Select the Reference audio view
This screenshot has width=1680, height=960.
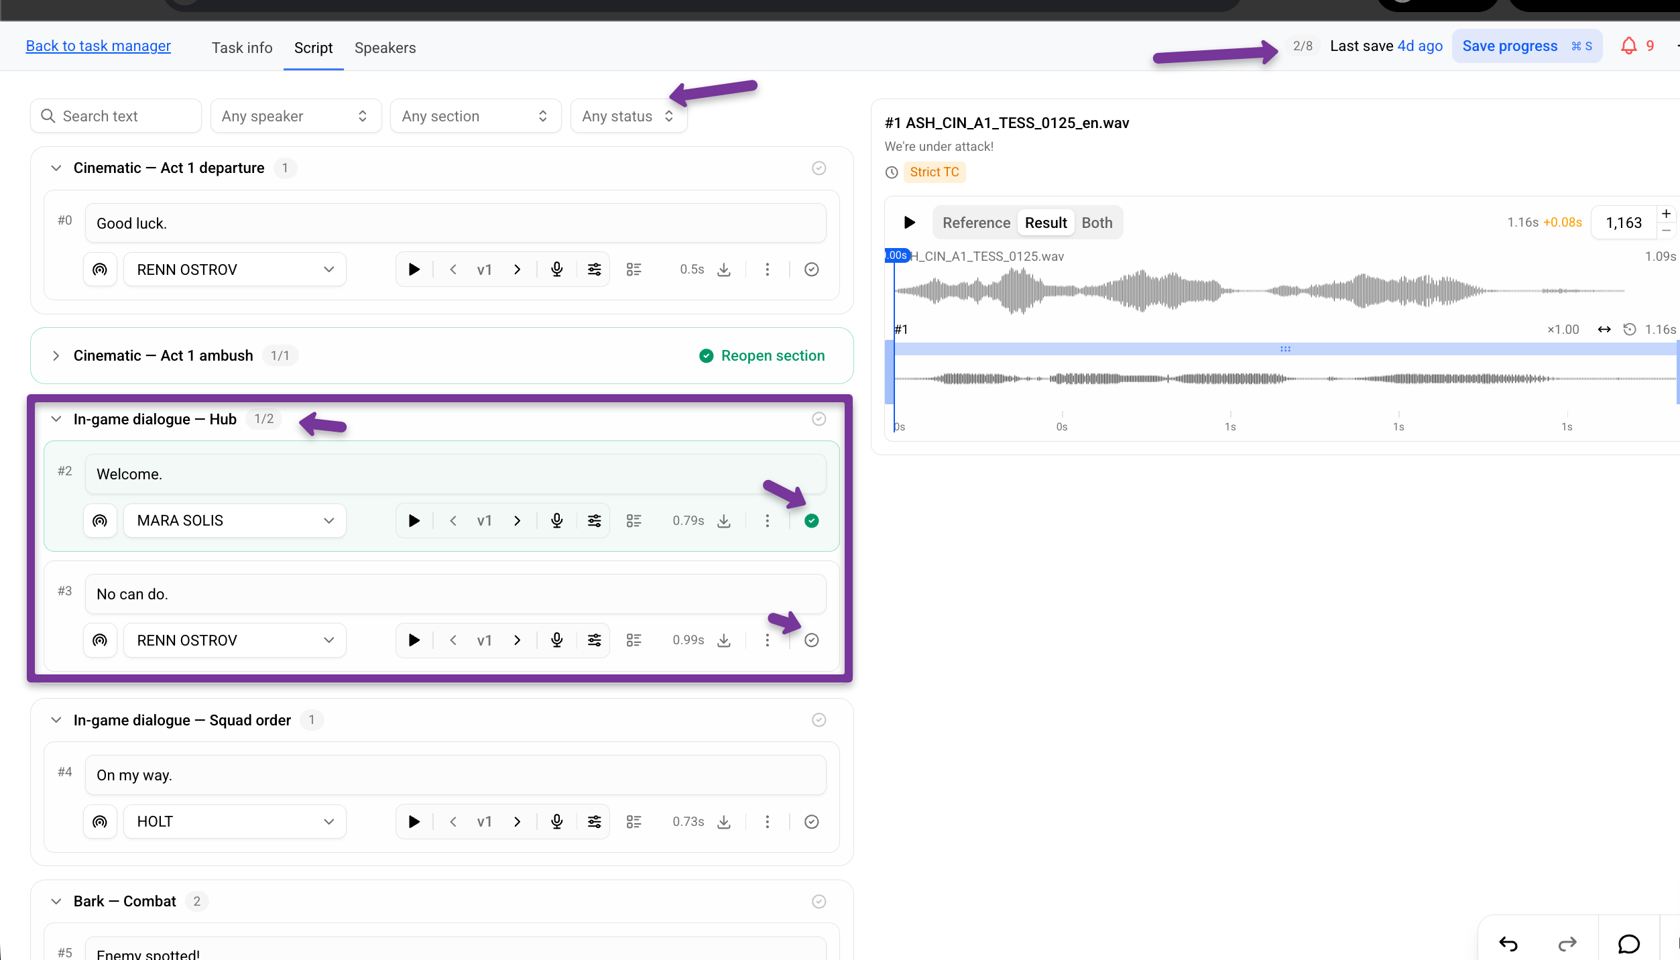pos(976,223)
